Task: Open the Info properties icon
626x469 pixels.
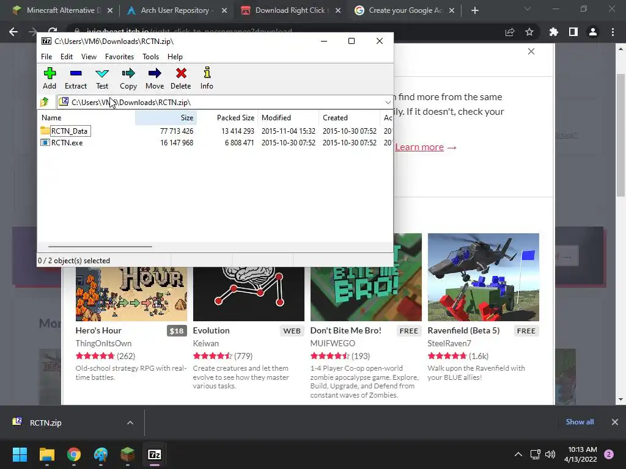Action: click(207, 78)
